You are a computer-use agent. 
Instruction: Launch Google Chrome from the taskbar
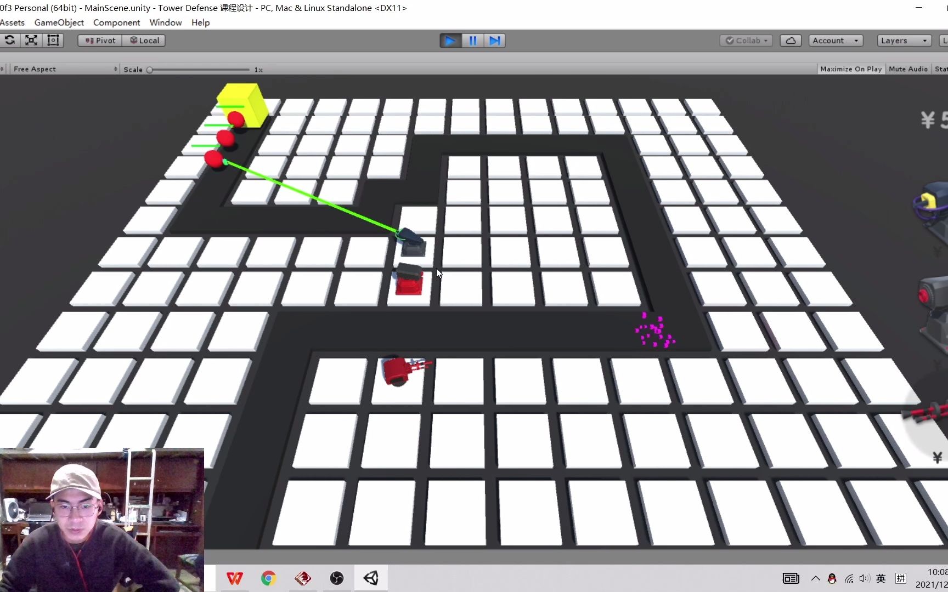tap(268, 578)
